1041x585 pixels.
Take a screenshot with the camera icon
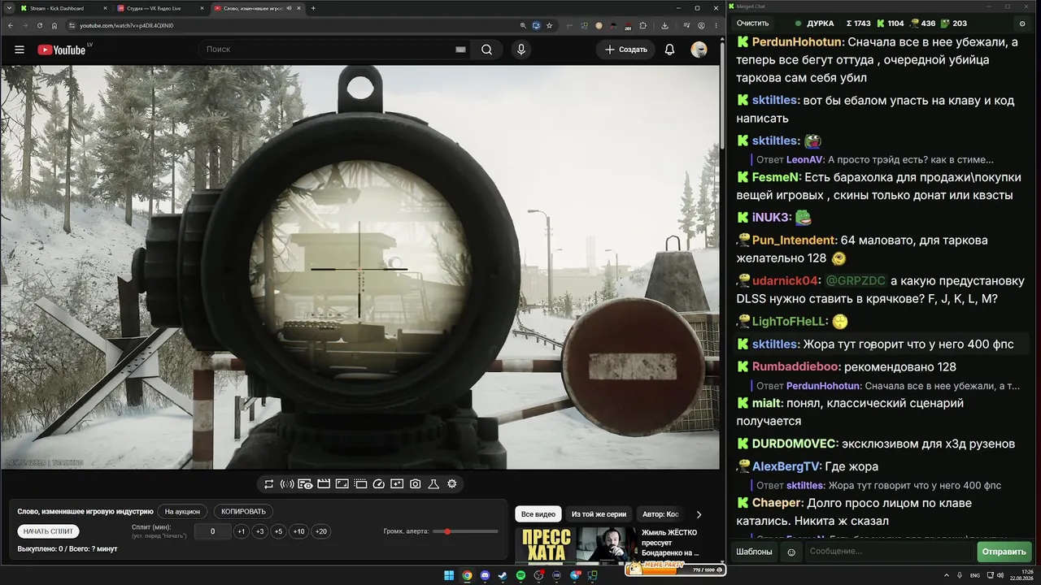[416, 484]
